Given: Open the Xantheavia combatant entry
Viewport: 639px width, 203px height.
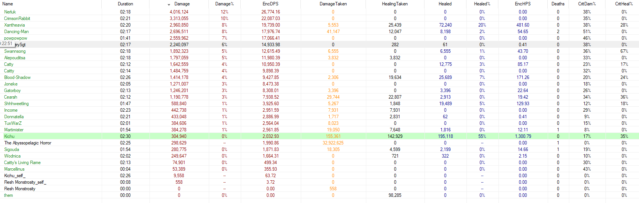Looking at the screenshot, I should pos(14,25).
